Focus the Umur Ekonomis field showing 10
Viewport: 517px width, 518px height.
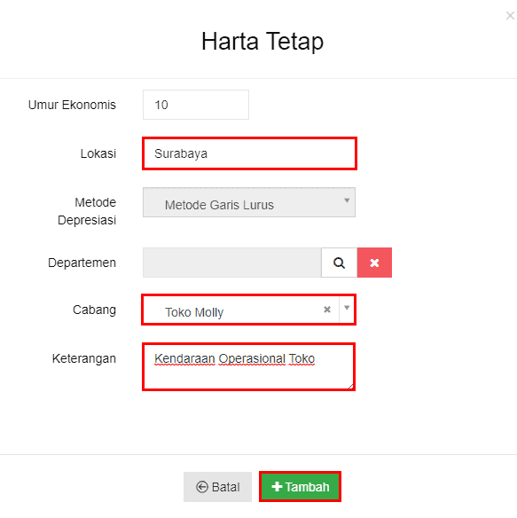click(x=196, y=105)
